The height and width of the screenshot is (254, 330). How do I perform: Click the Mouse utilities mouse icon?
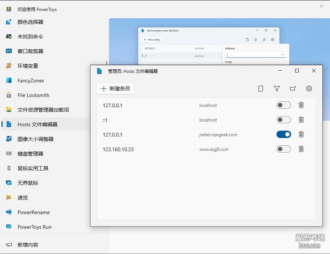9,168
